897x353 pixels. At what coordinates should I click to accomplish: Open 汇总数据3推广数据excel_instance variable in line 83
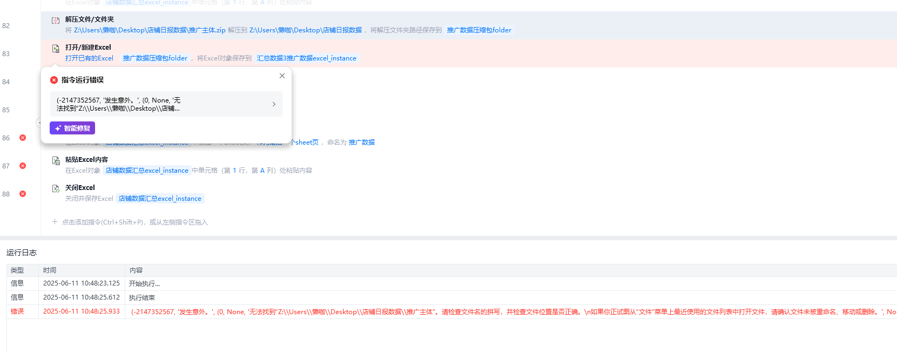(x=306, y=58)
